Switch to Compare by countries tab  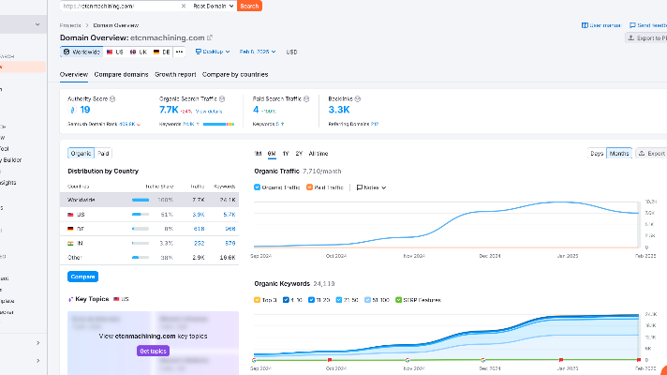point(235,74)
